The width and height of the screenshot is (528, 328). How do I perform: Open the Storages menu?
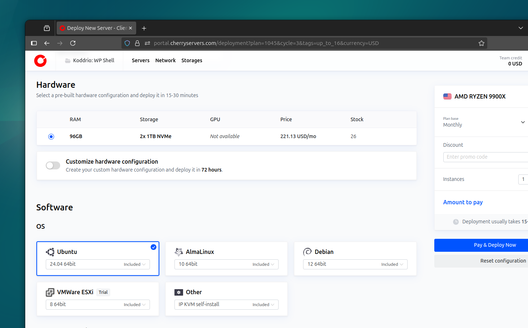(x=192, y=60)
